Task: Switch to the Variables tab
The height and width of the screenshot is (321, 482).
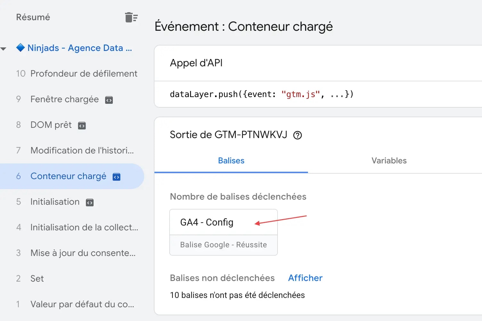Action: pos(389,160)
